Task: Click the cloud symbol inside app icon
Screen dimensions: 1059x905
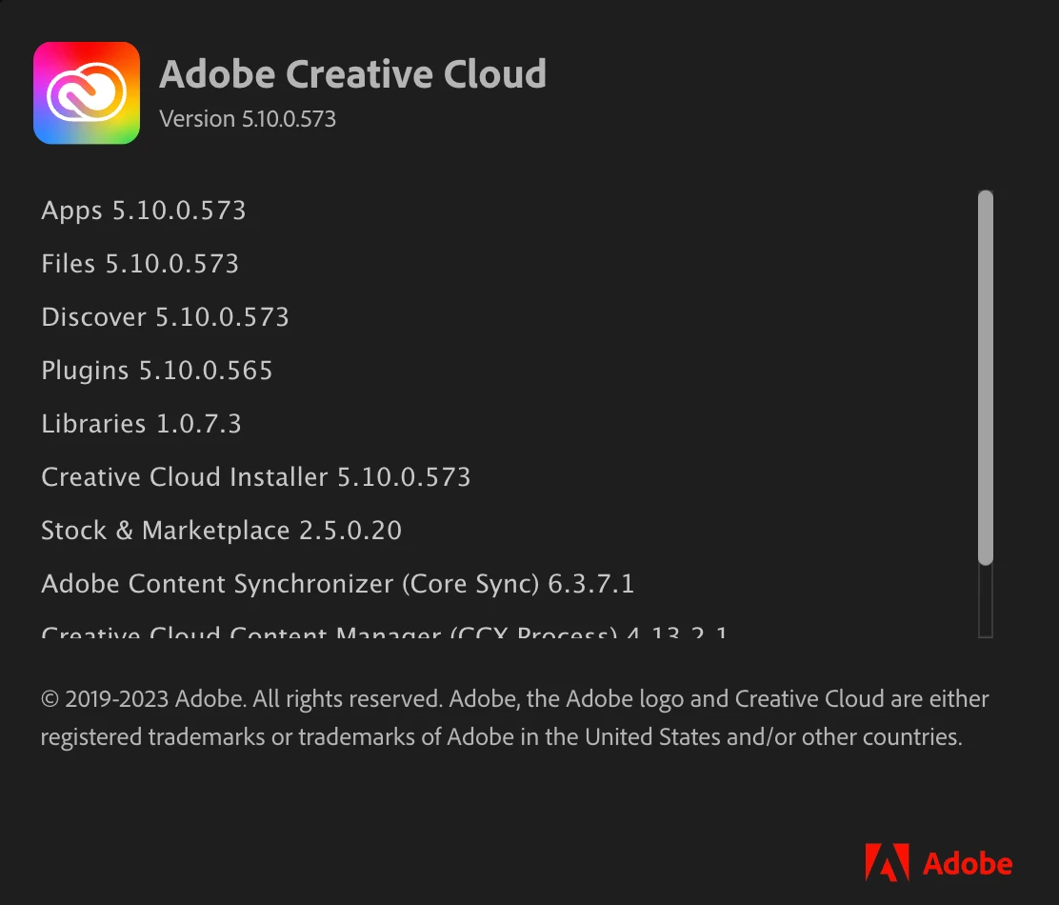Action: coord(87,91)
